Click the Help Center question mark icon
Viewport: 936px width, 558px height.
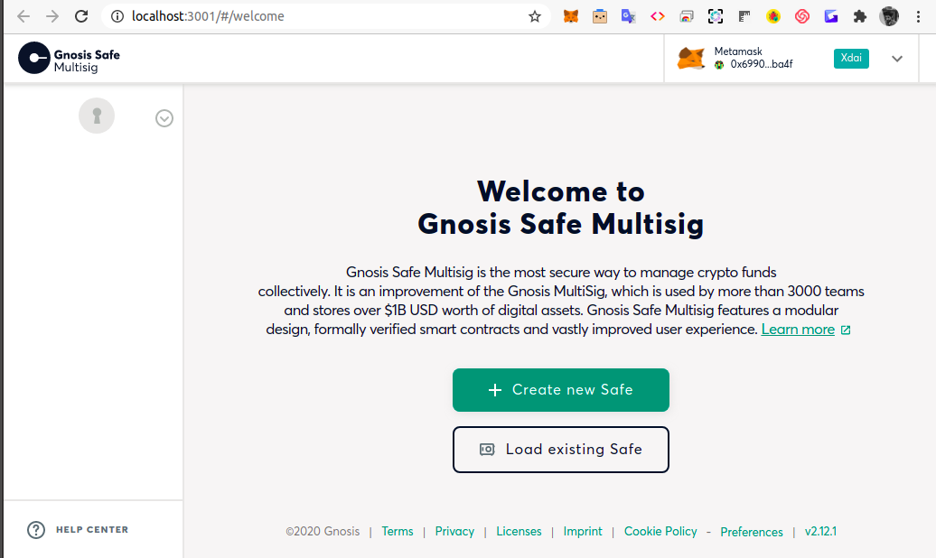click(36, 529)
